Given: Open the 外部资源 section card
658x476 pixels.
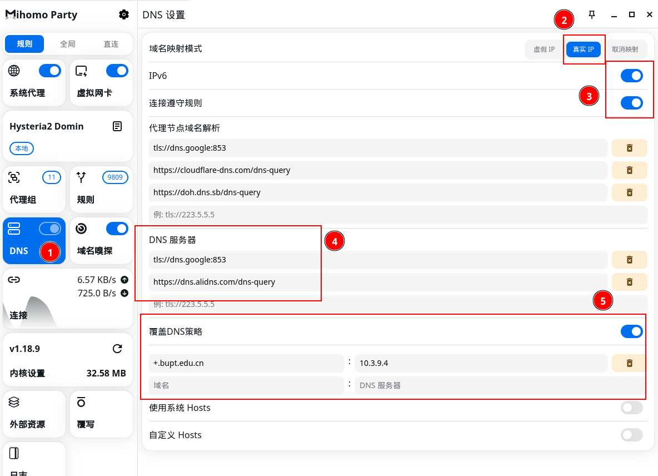Looking at the screenshot, I should [x=34, y=414].
